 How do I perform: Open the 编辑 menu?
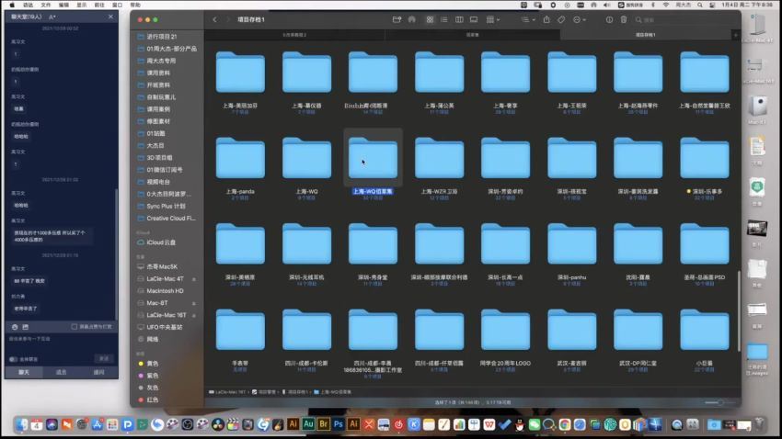[x=63, y=5]
